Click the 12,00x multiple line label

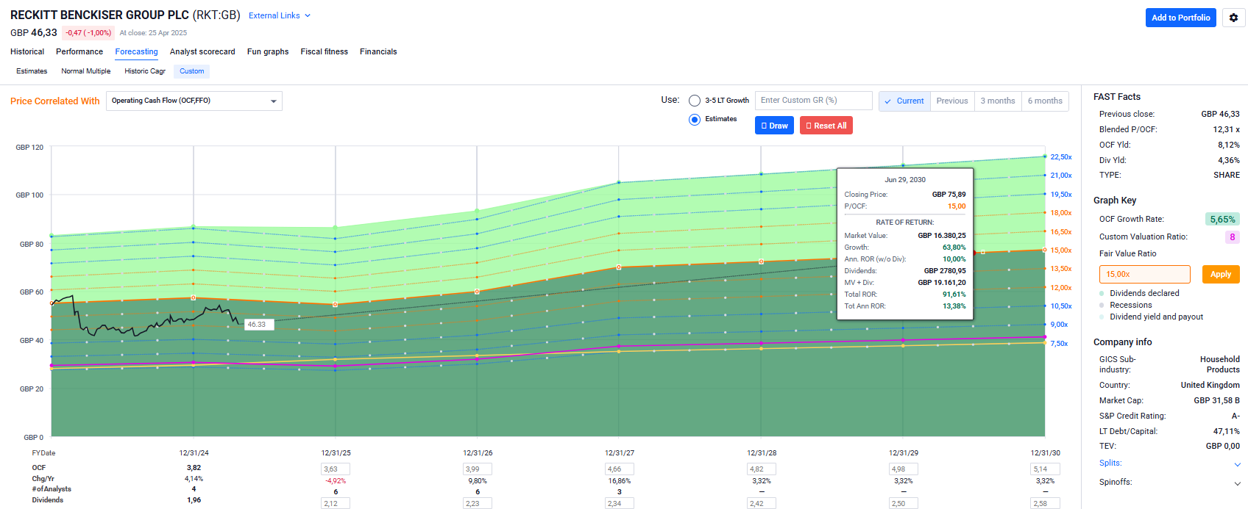(1061, 288)
